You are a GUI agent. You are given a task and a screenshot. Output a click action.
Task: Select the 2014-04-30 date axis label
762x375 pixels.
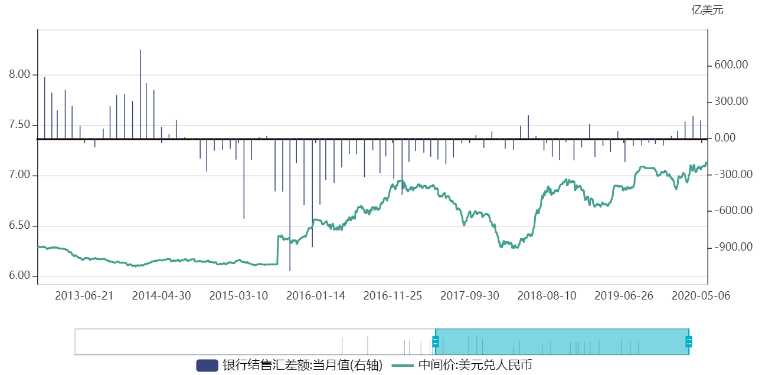click(161, 295)
